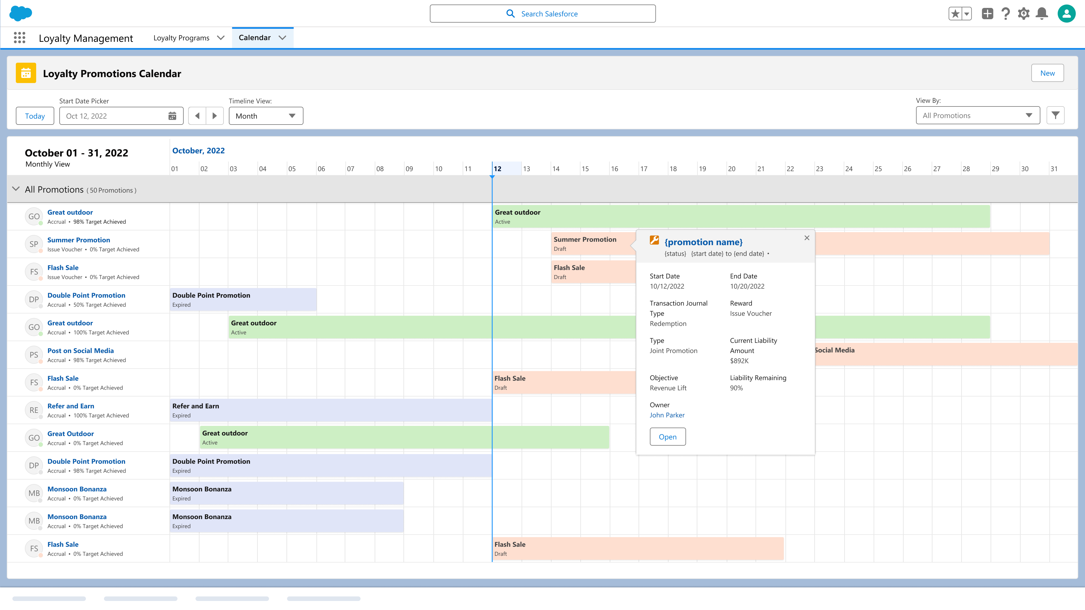Image resolution: width=1085 pixels, height=610 pixels.
Task: Open the {promotion name} link
Action: (x=703, y=242)
